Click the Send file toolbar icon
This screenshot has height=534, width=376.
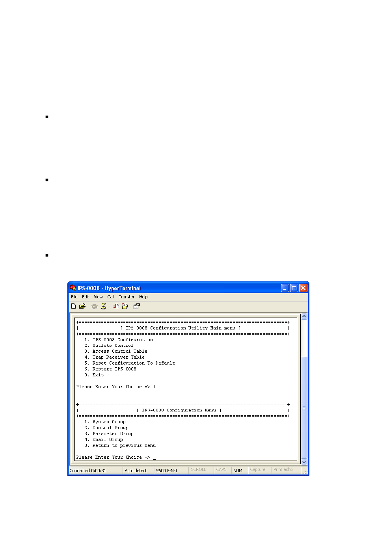pyautogui.click(x=116, y=306)
